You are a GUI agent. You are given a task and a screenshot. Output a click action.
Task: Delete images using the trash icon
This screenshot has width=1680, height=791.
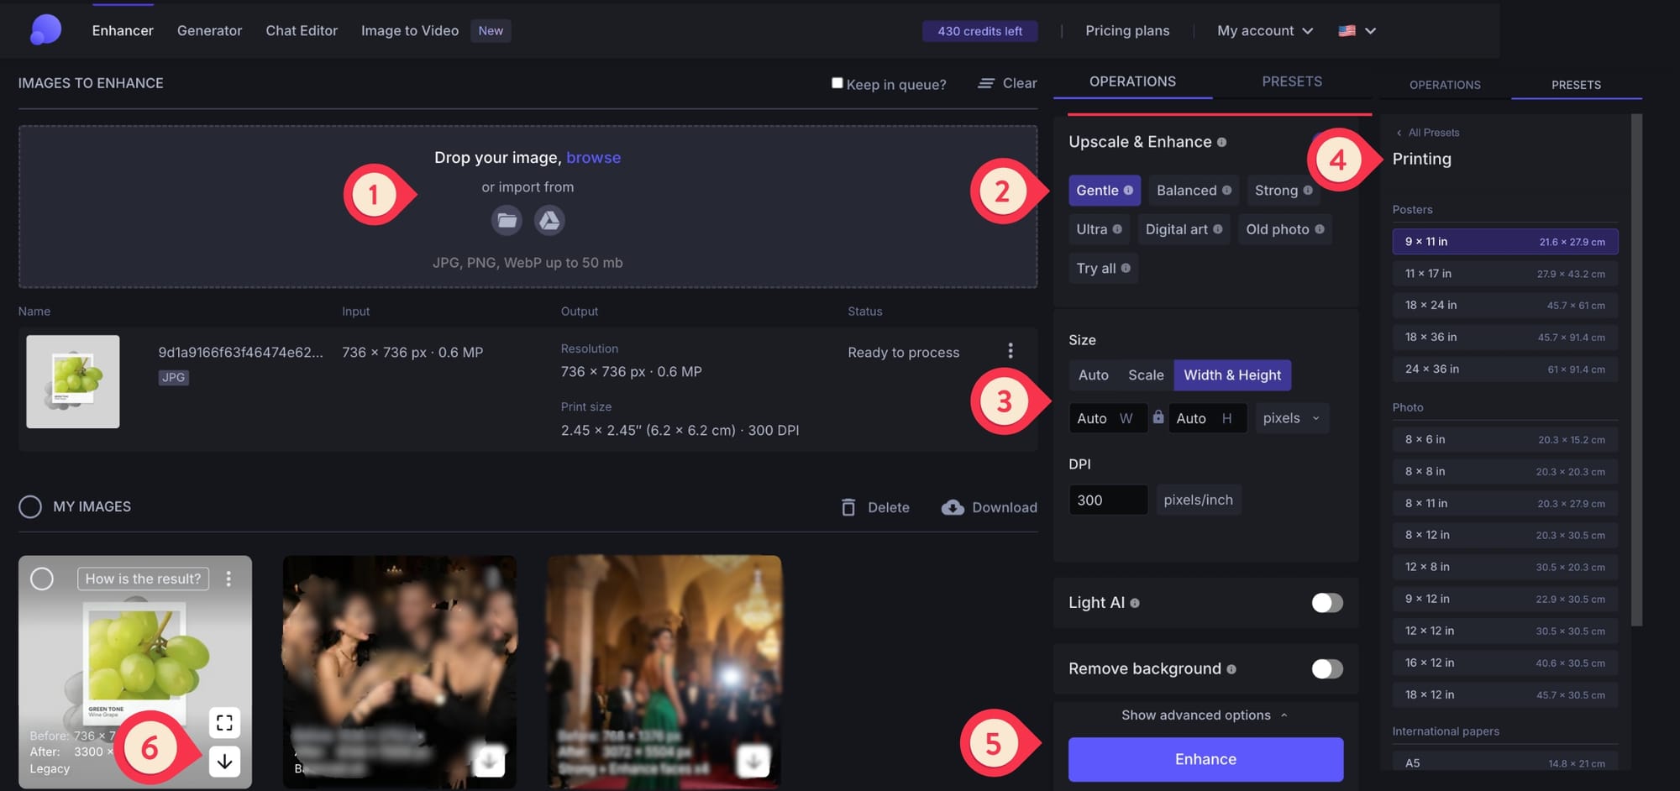[x=848, y=507]
